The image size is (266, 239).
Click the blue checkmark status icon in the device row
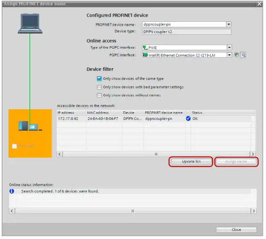pos(188,118)
